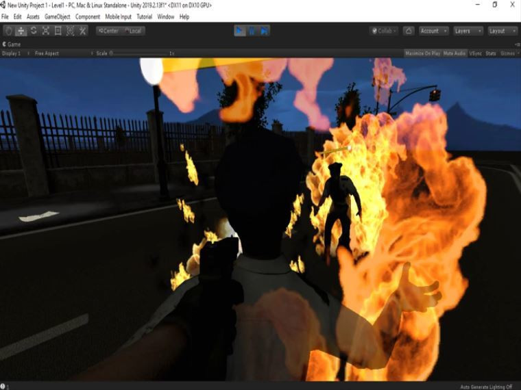Image resolution: width=521 pixels, height=390 pixels.
Task: Close the Unity window
Action: tap(512, 5)
